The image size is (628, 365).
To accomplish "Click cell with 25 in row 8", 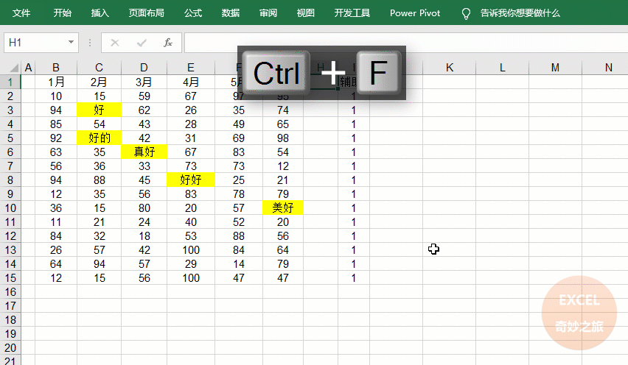I will click(239, 180).
